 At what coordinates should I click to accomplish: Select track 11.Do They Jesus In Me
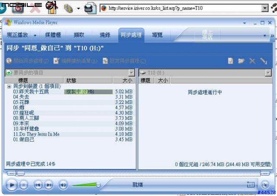click(36, 134)
